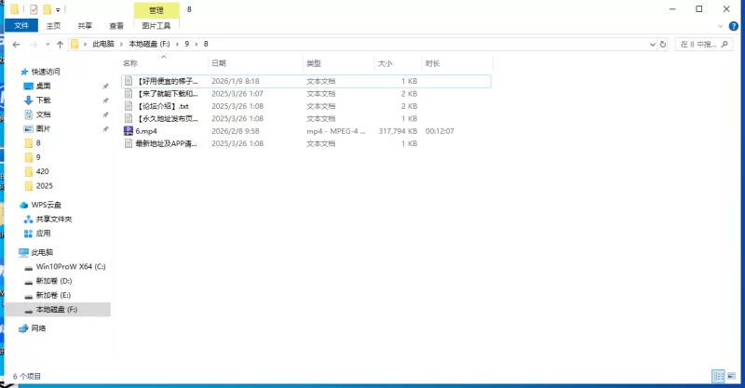The image size is (745, 388).
Task: Open the 文件 menu
Action: click(21, 26)
